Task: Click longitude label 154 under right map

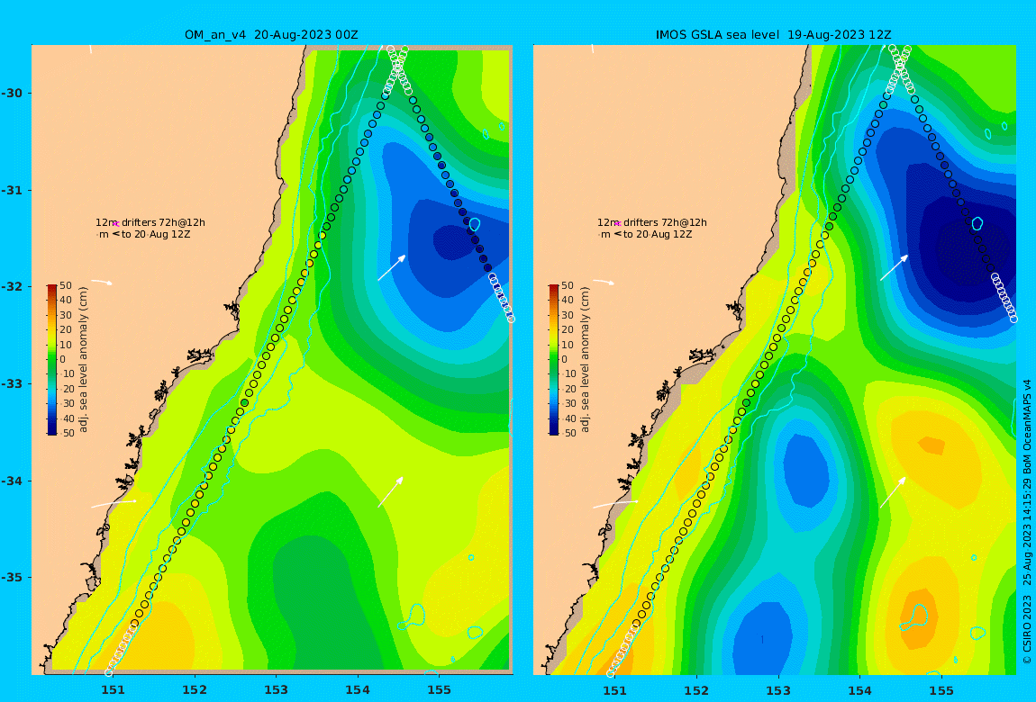Action: pyautogui.click(x=859, y=690)
